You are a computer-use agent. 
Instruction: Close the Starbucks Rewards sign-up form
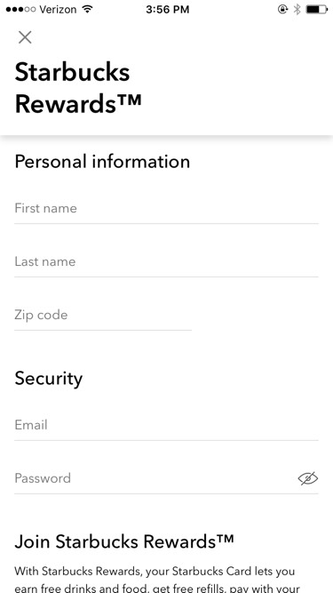[x=25, y=37]
